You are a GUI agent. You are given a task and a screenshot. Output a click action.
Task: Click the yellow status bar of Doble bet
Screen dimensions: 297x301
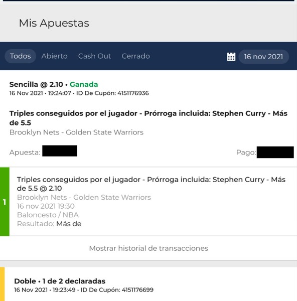tap(3, 284)
